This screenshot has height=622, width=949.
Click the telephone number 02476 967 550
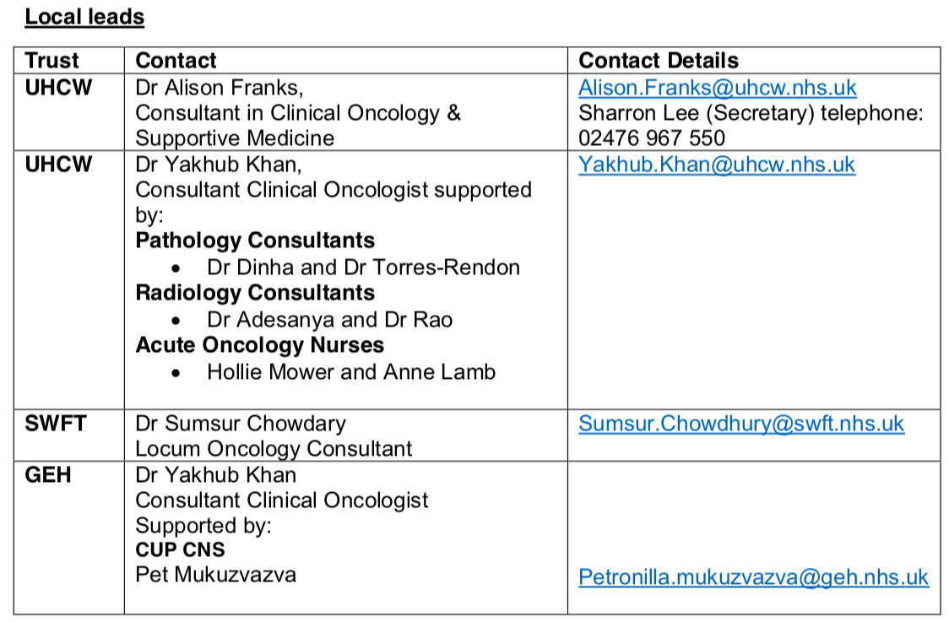coord(651,138)
